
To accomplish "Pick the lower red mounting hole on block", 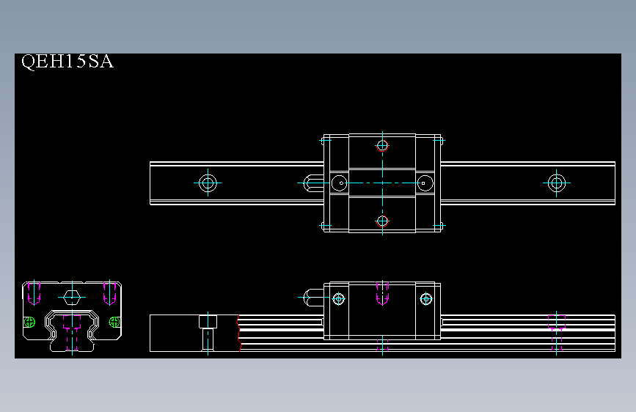I will (x=382, y=221).
